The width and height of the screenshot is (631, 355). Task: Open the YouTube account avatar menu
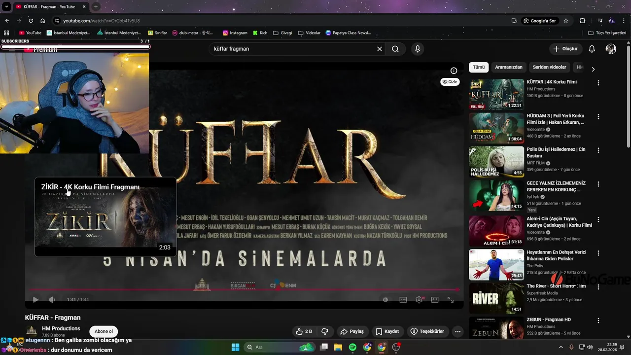[611, 49]
